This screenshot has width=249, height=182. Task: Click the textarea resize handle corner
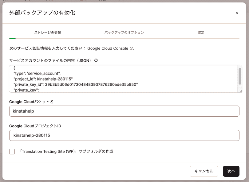pyautogui.click(x=240, y=91)
